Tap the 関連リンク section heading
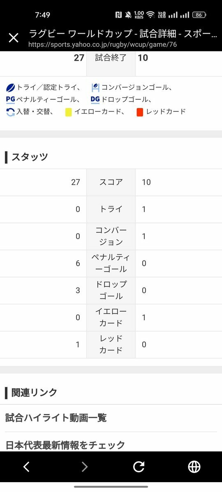 tap(34, 392)
